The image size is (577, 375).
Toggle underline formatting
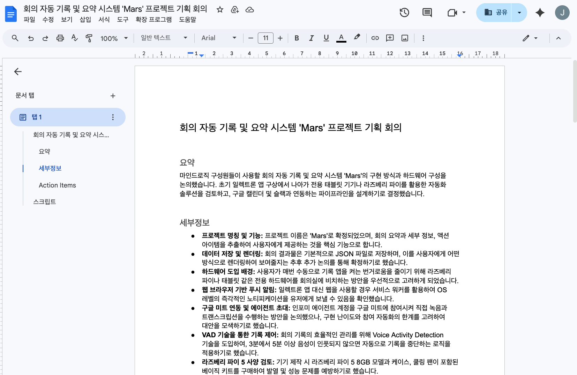326,38
